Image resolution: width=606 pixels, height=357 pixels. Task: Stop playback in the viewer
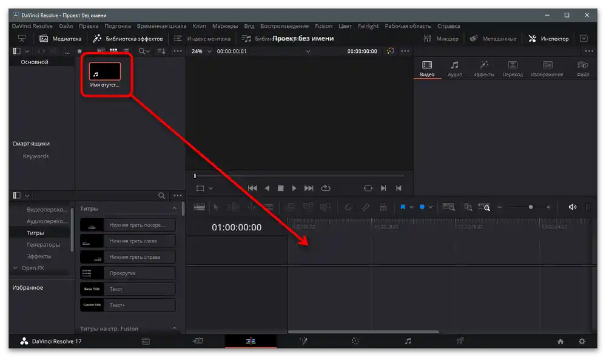(x=281, y=188)
